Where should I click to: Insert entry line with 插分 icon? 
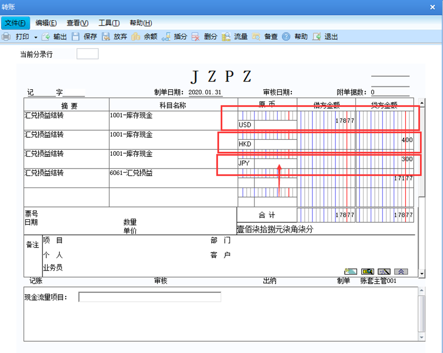166,37
